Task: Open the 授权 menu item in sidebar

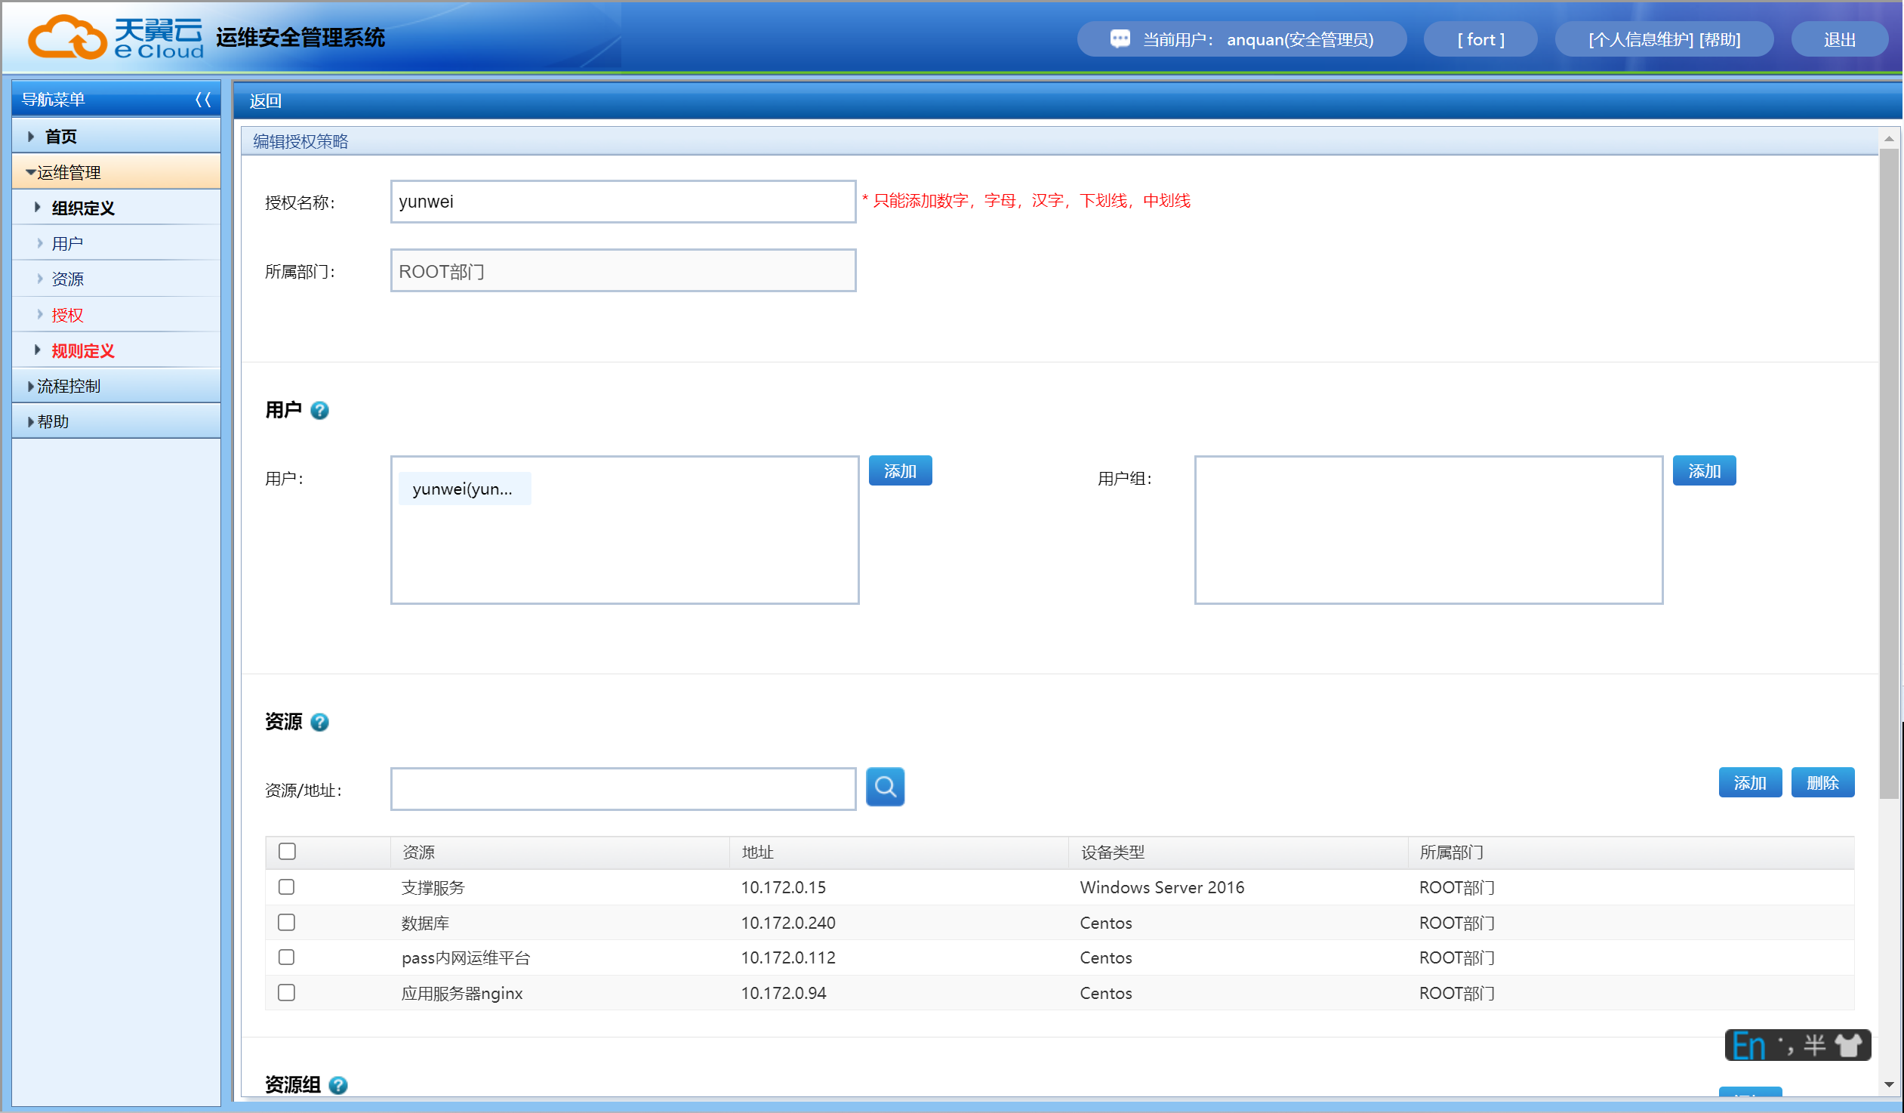Action: click(67, 315)
